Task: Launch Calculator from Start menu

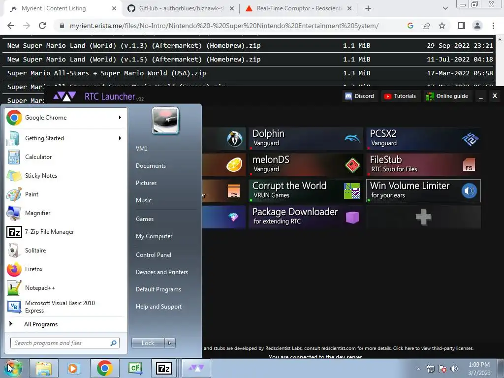Action: pos(64,157)
